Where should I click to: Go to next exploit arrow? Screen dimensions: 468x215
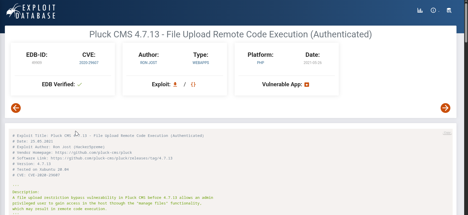pos(445,108)
